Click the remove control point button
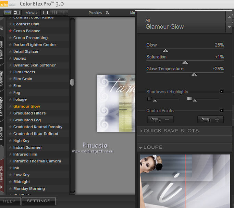Screen dimensions: 234x208 pyautogui.click(x=160, y=120)
